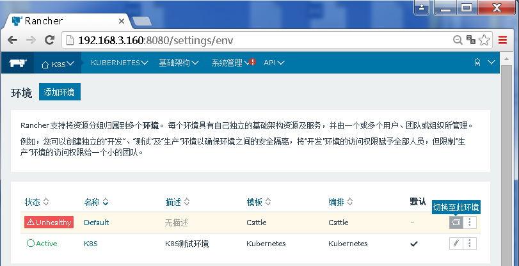Sort table by 描述 column
Image resolution: width=519 pixels, height=266 pixels.
pos(177,202)
